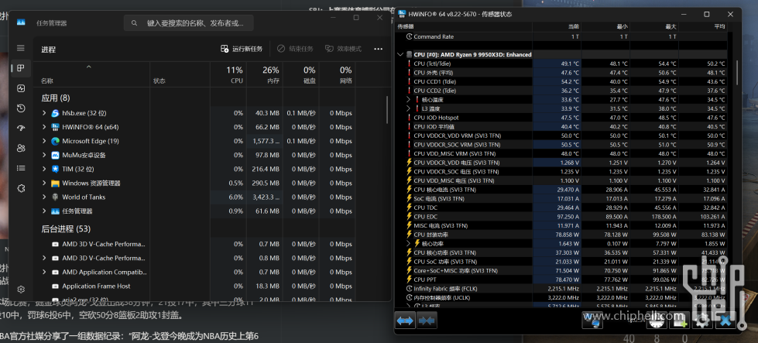758x343 pixels.
Task: Open Startup apps page in Task Manager sidebar
Action: click(x=21, y=128)
